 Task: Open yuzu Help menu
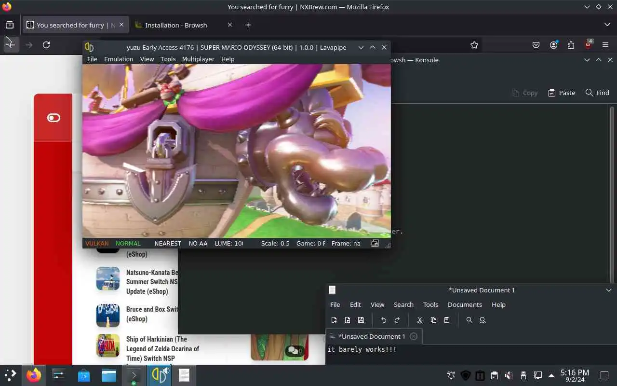coord(228,59)
